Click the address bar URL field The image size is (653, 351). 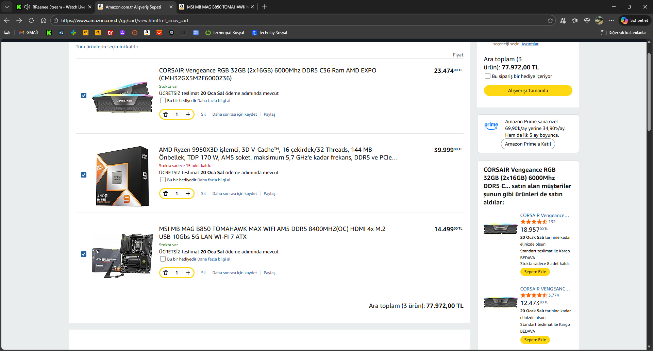click(x=303, y=20)
